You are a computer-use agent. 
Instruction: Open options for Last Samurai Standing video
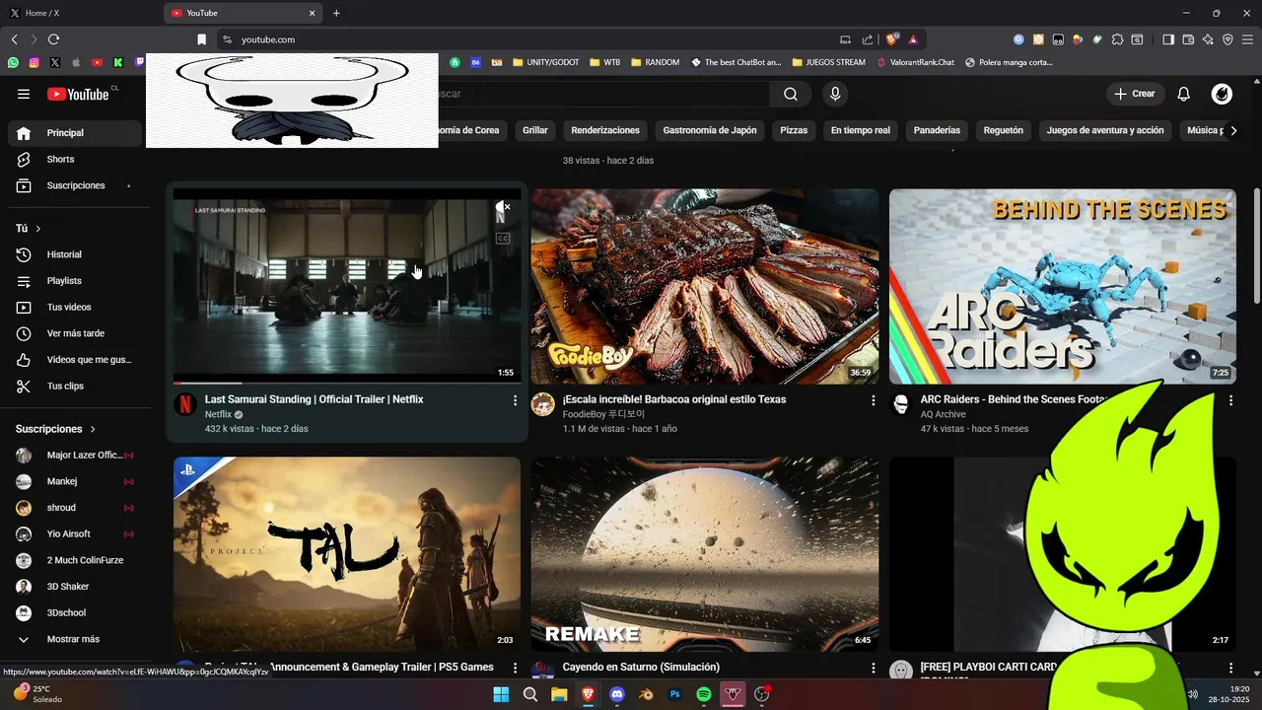coord(515,400)
